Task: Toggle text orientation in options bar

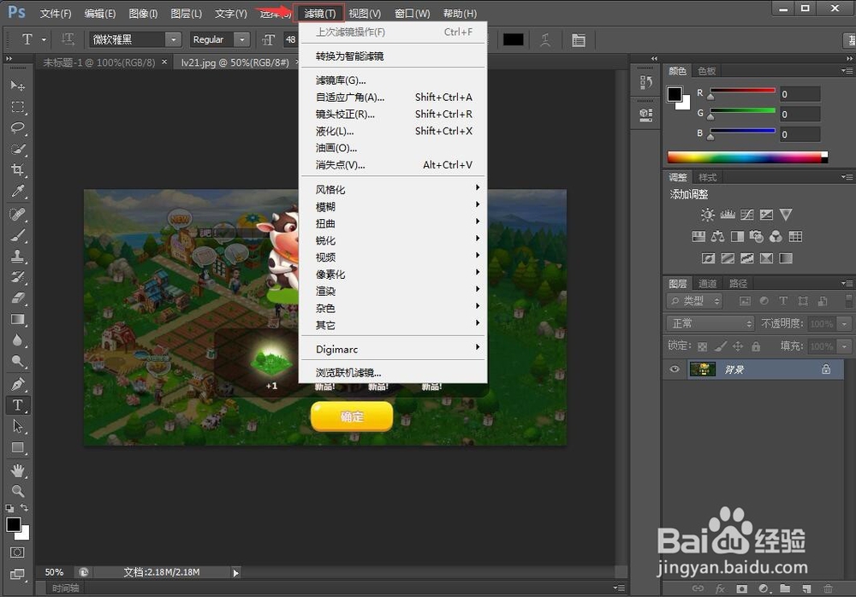Action: coord(68,39)
